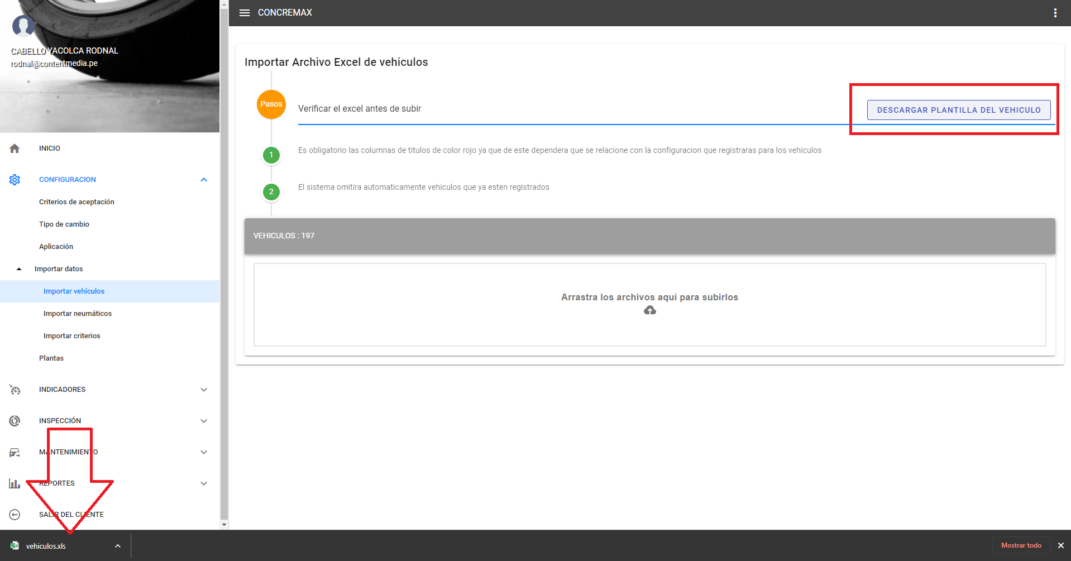Click Mostrar todo in downloads bar
The height and width of the screenshot is (561, 1071).
click(1021, 545)
